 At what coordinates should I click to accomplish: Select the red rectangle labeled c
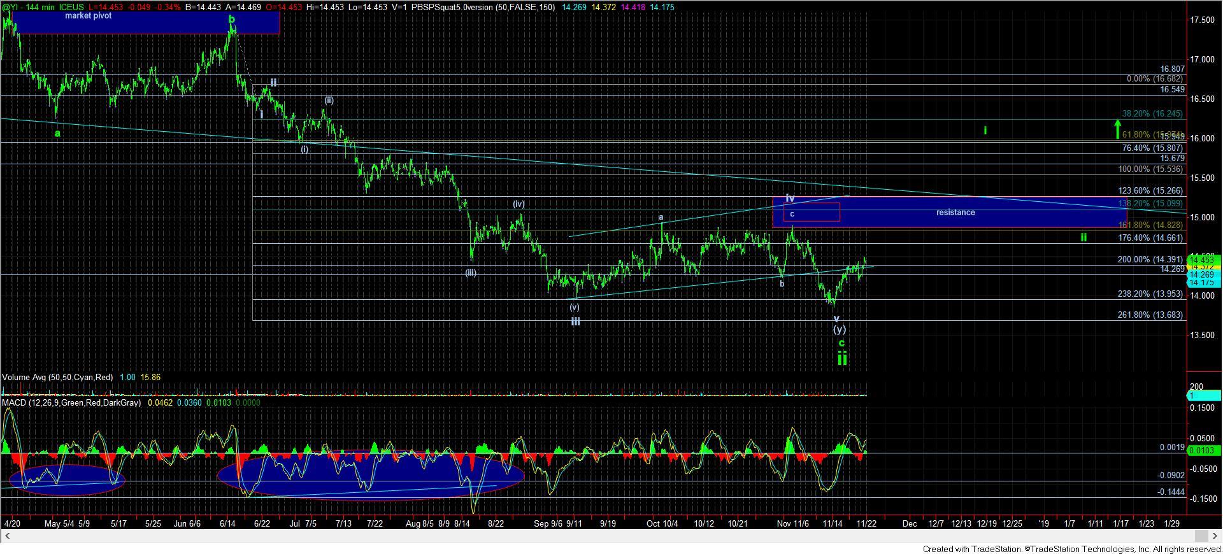(x=812, y=212)
